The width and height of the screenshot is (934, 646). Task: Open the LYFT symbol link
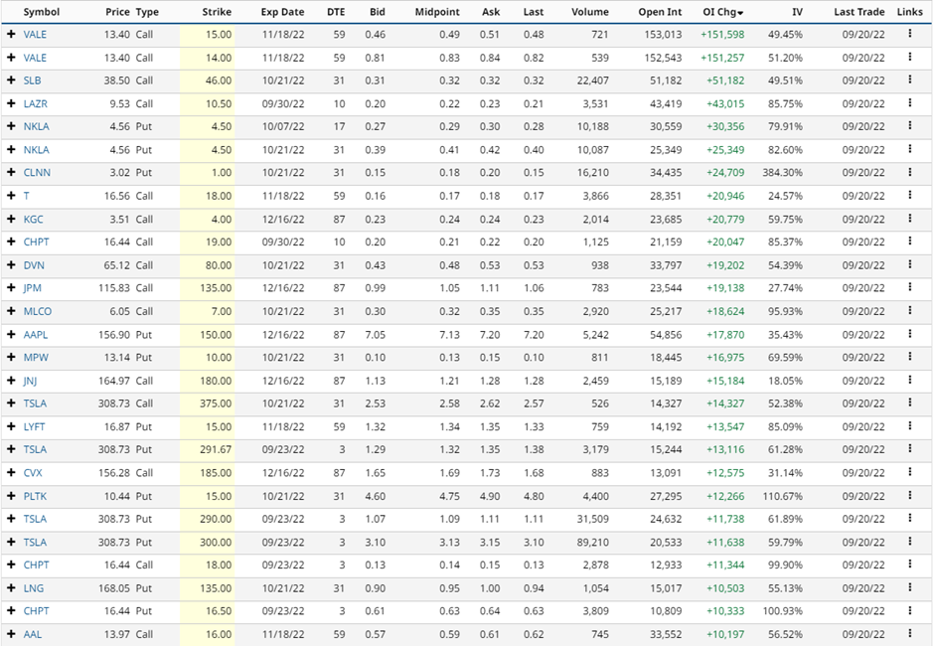tap(34, 426)
